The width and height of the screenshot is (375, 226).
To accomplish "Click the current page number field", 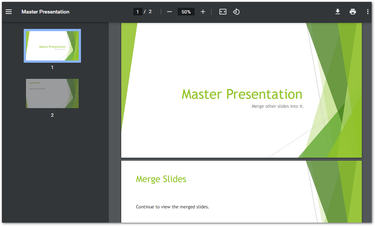I will [138, 12].
